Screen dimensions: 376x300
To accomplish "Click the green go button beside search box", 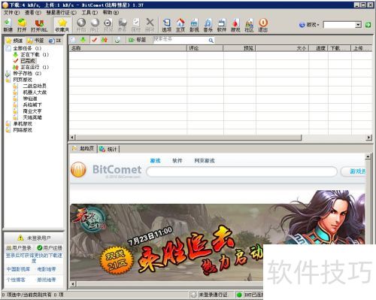I will (368, 25).
